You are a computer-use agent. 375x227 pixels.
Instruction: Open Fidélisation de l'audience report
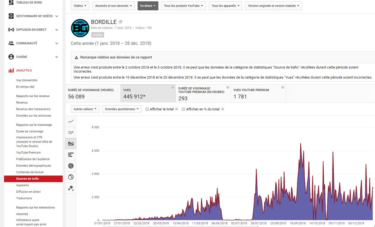tap(33, 159)
